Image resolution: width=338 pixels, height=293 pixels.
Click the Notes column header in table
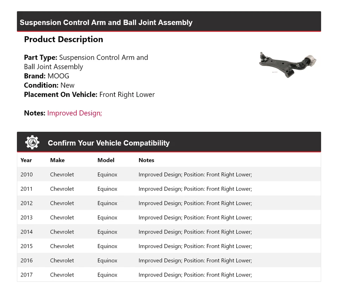tap(146, 160)
